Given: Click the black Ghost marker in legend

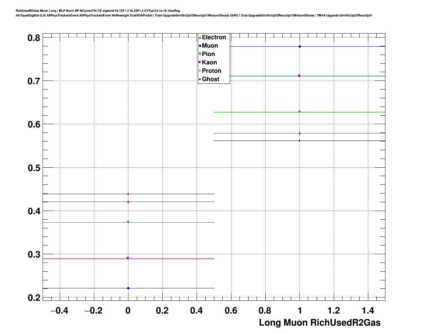Looking at the screenshot, I should pos(200,79).
